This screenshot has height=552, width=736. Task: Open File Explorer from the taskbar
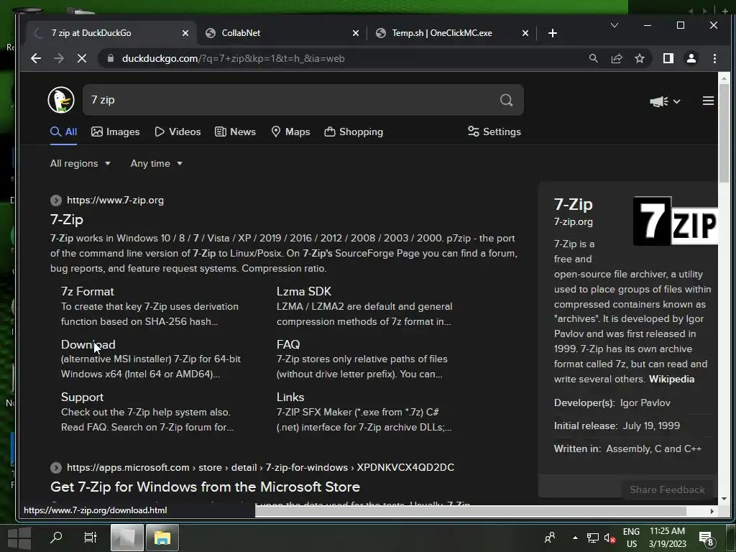pyautogui.click(x=162, y=538)
